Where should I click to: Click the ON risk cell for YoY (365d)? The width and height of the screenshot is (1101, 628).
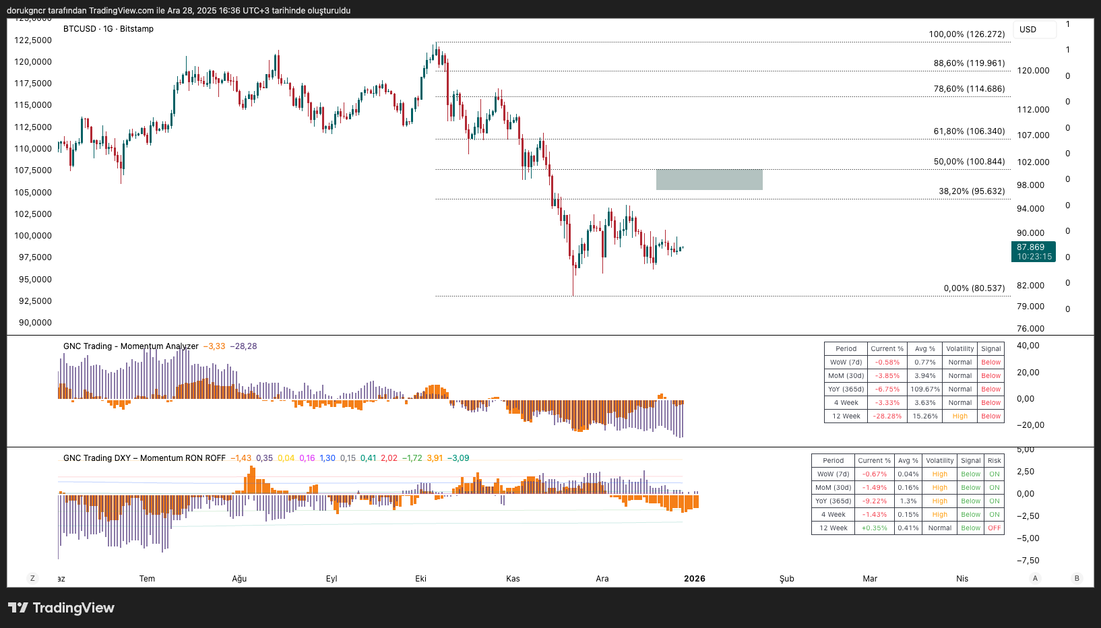[994, 501]
